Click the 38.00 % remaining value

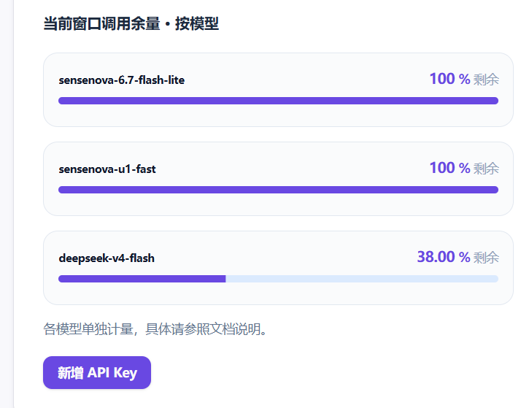click(x=444, y=257)
